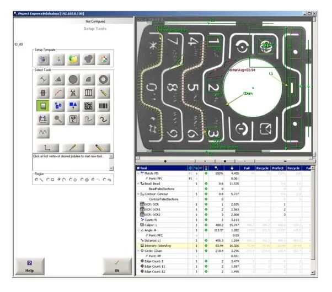Choose the polyline region radio button

coord(60,180)
